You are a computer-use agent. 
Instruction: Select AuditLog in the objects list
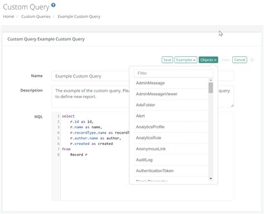coord(171,160)
